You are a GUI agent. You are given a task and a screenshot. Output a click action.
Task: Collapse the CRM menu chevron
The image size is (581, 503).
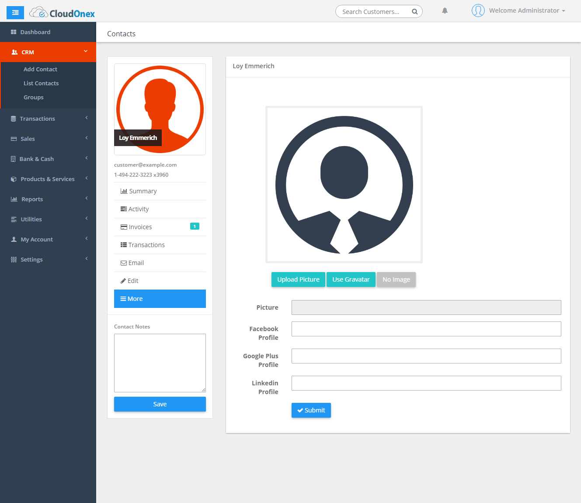coord(86,51)
